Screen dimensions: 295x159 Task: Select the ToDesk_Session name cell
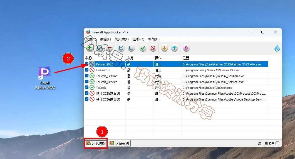tap(107, 76)
